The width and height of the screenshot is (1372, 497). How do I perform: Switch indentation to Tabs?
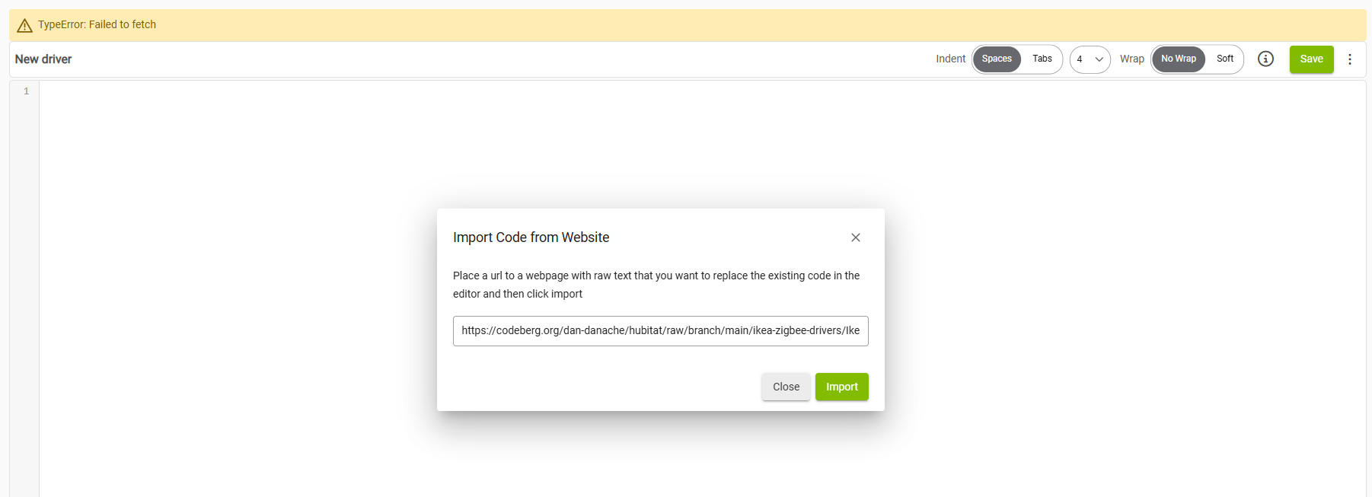click(x=1042, y=59)
